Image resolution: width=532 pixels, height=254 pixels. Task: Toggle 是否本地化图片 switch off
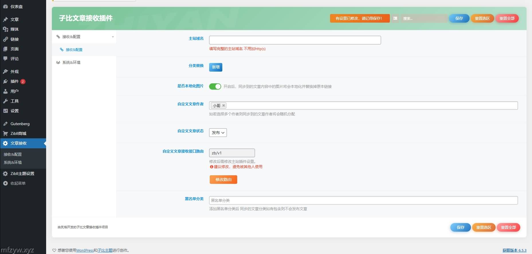coord(215,86)
